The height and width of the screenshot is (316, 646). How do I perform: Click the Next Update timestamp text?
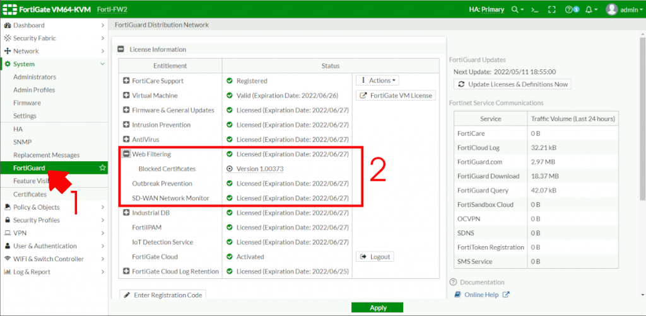point(524,72)
